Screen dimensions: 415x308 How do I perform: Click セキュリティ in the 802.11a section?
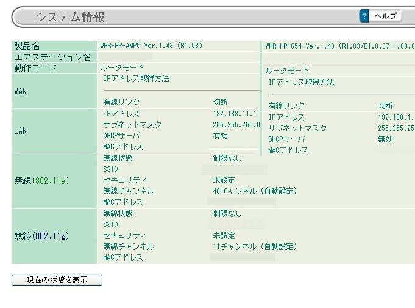click(x=125, y=180)
